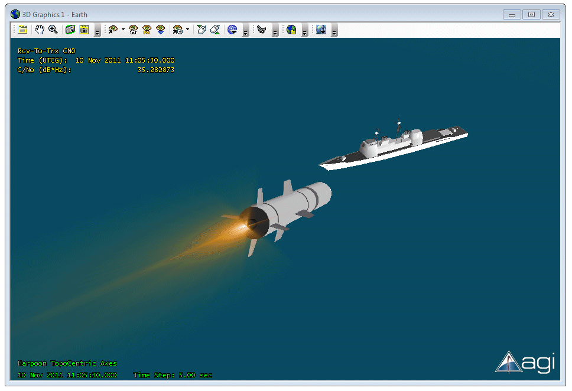The width and height of the screenshot is (572, 391).
Task: Expand the Stored Views dropdown arrow
Action: 187,30
